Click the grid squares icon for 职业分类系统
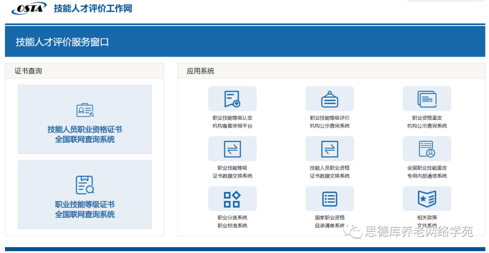 [232, 199]
